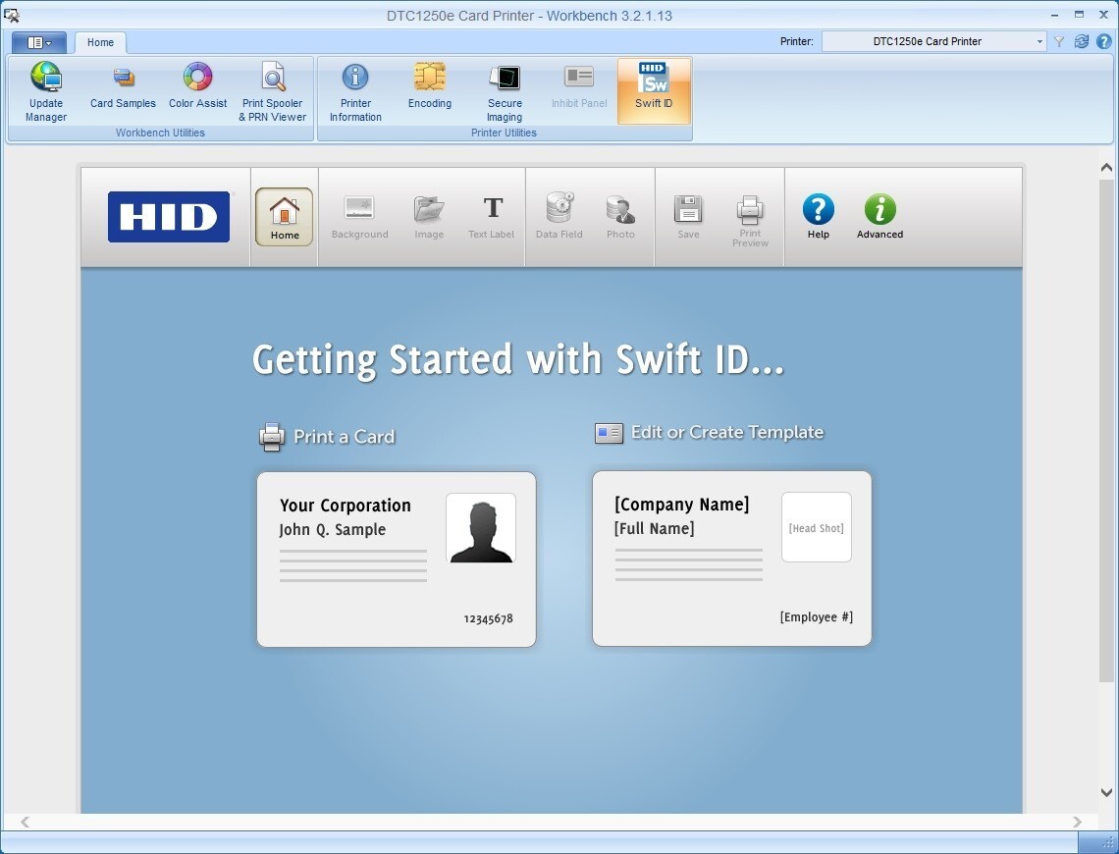
Task: Open Card Samples
Action: 123,88
